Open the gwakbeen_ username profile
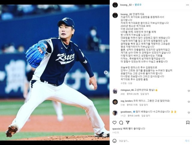Image resolution: width=192 pixels, height=145 pixels. pos(126,112)
